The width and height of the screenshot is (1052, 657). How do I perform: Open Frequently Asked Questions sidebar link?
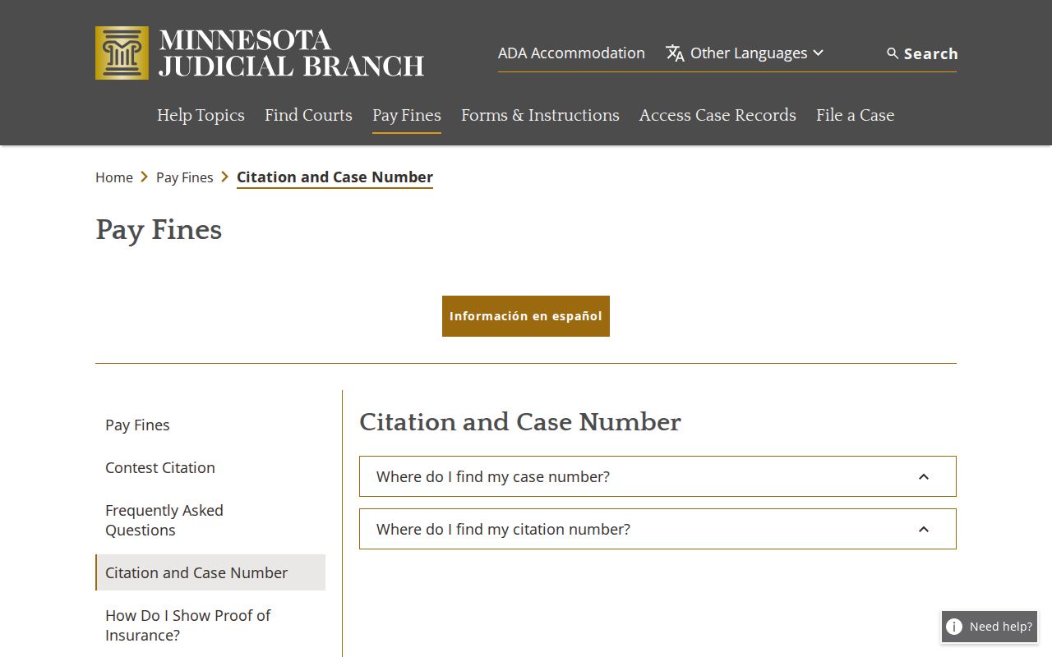[164, 520]
